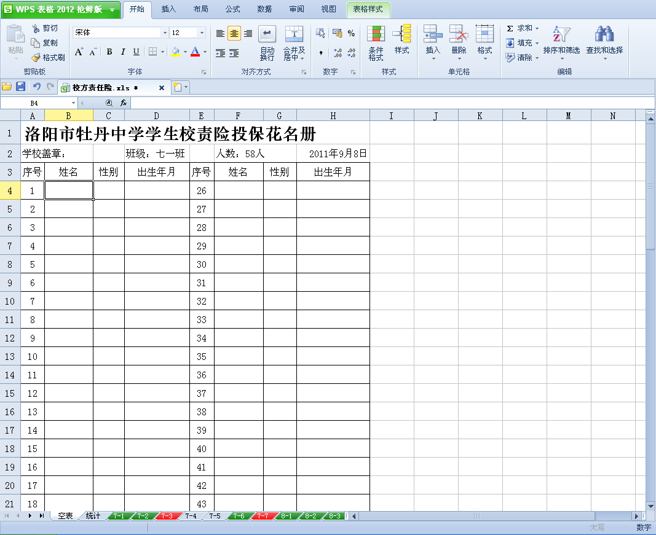The image size is (656, 535).
Task: Open the font size dropdown
Action: pos(202,33)
